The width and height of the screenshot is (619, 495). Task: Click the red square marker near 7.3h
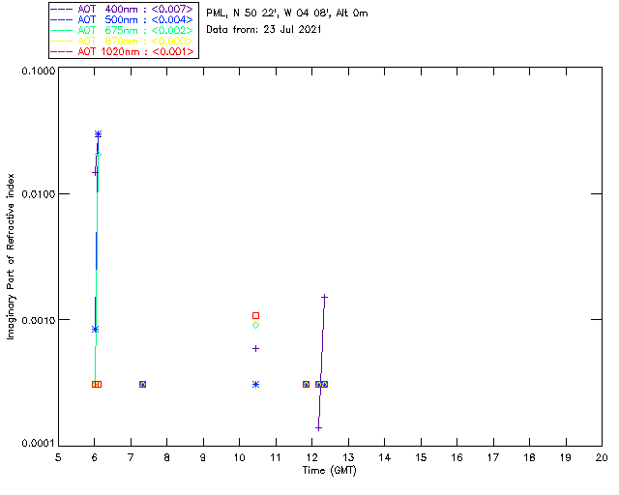143,385
